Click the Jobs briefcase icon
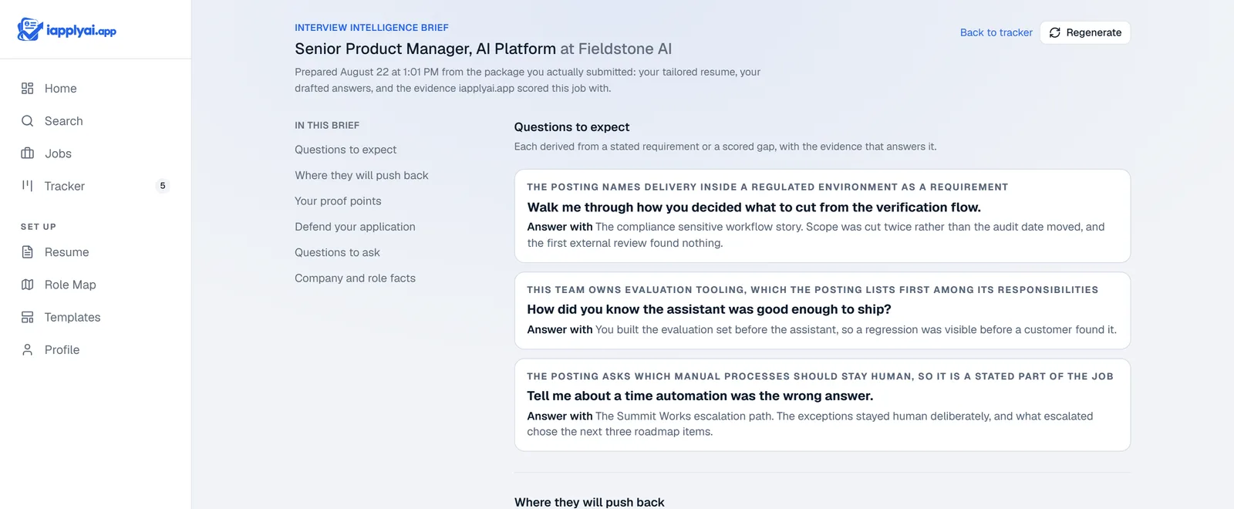Screen dimensions: 1234x509 click(x=28, y=153)
